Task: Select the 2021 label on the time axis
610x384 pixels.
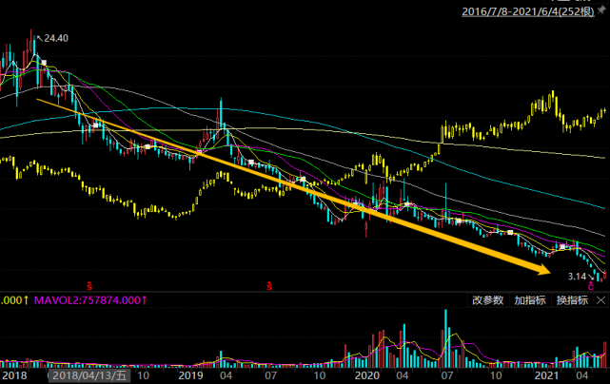Action: pyautogui.click(x=546, y=375)
